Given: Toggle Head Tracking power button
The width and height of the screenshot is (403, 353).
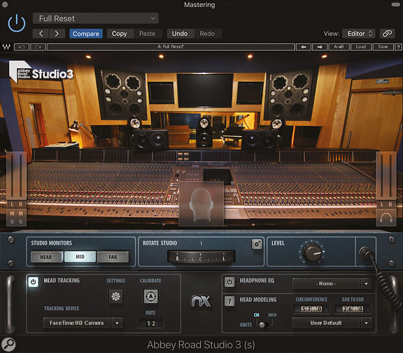Looking at the screenshot, I should tap(33, 282).
